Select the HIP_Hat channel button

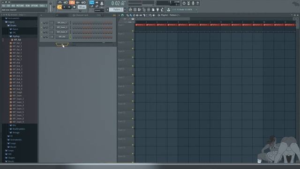click(x=62, y=37)
